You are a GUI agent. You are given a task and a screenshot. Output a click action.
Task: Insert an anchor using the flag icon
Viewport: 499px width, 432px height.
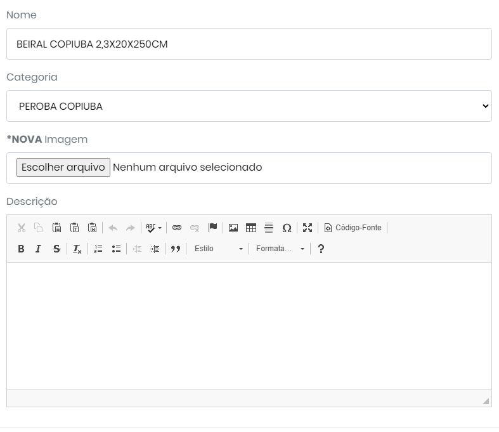click(213, 228)
